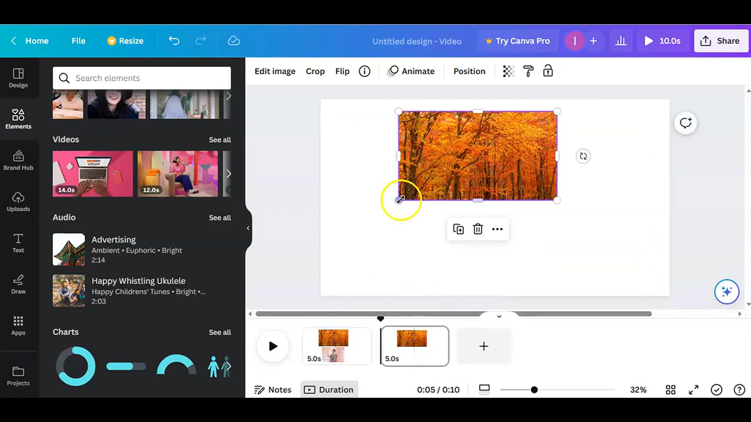Duplicate the selected image
Screen dimensions: 751x422
click(458, 229)
